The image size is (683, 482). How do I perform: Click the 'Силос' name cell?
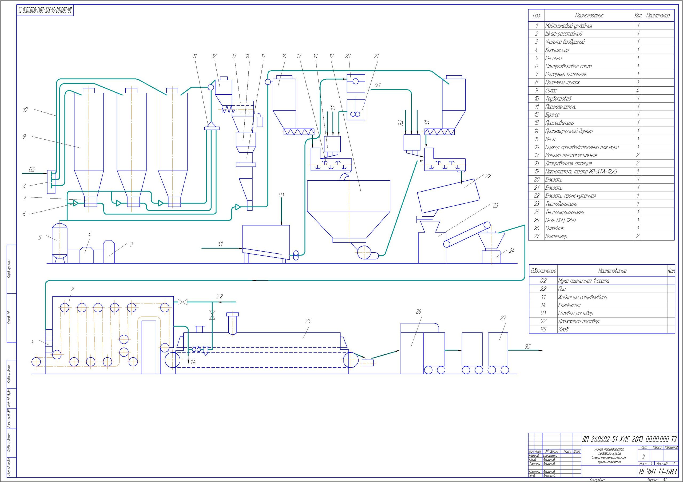pos(551,90)
